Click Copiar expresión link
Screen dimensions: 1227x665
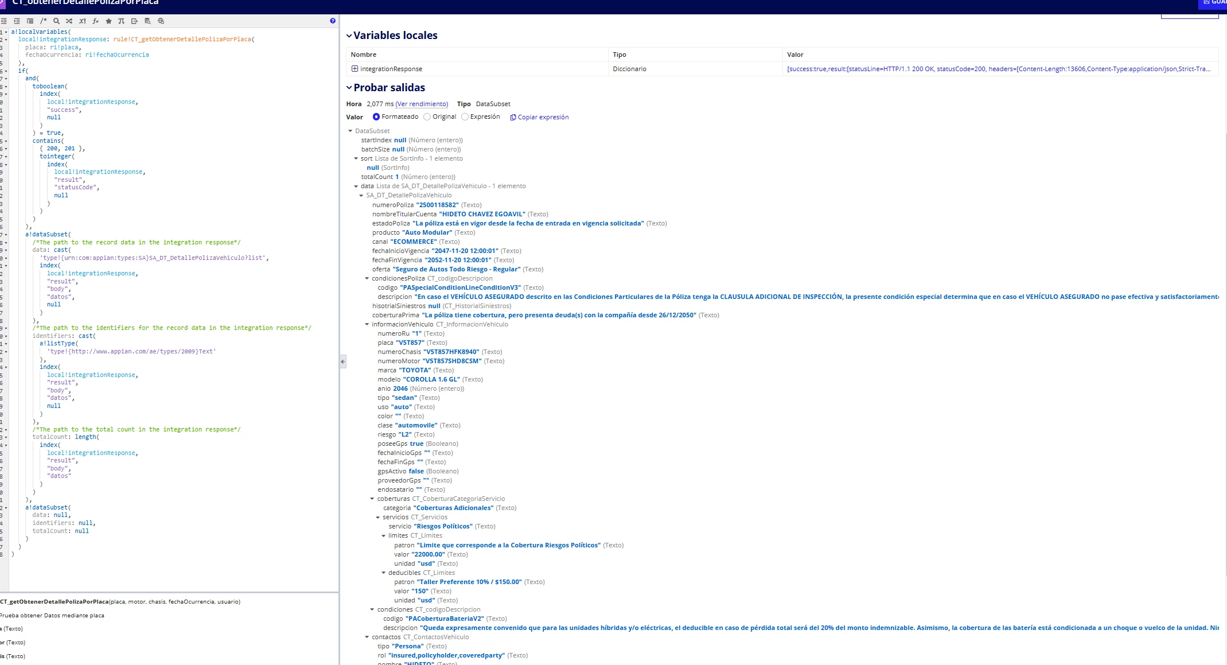(x=543, y=117)
